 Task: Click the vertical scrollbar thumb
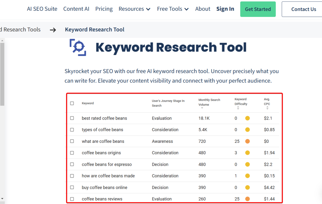[x=2, y=74]
